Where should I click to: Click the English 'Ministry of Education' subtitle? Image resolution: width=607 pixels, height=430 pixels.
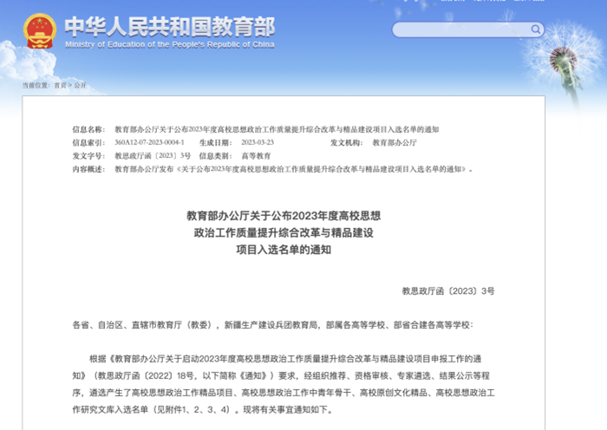pyautogui.click(x=170, y=45)
